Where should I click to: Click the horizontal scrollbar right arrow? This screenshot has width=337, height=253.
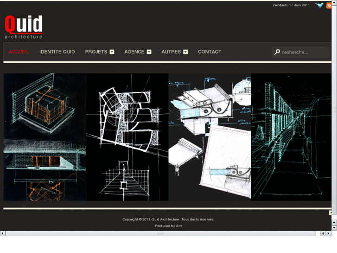tap(328, 234)
